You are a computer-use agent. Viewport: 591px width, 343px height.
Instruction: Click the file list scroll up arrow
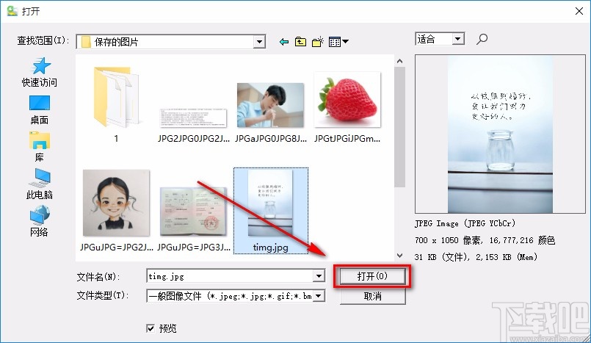tap(400, 61)
